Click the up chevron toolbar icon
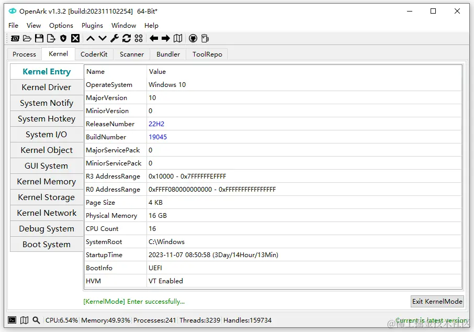The height and width of the screenshot is (332, 474). 91,38
